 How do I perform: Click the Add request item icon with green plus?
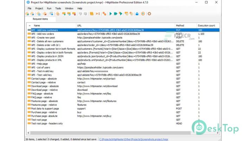coord(64,14)
